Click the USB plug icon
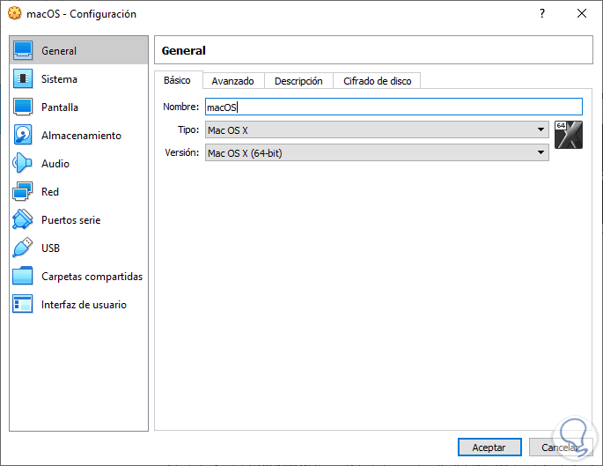Screen dimensions: 603x466 24,248
